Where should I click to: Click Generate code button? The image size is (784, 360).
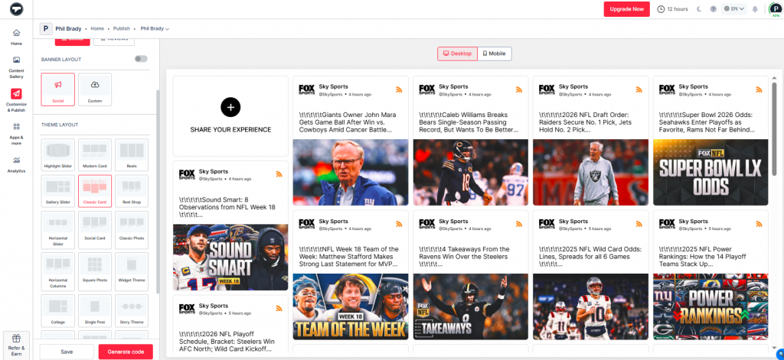coord(126,352)
